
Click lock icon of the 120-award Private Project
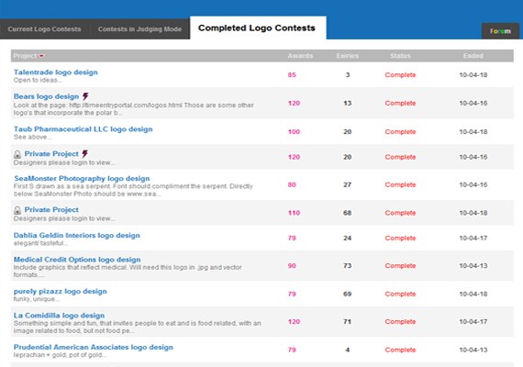[x=17, y=154]
